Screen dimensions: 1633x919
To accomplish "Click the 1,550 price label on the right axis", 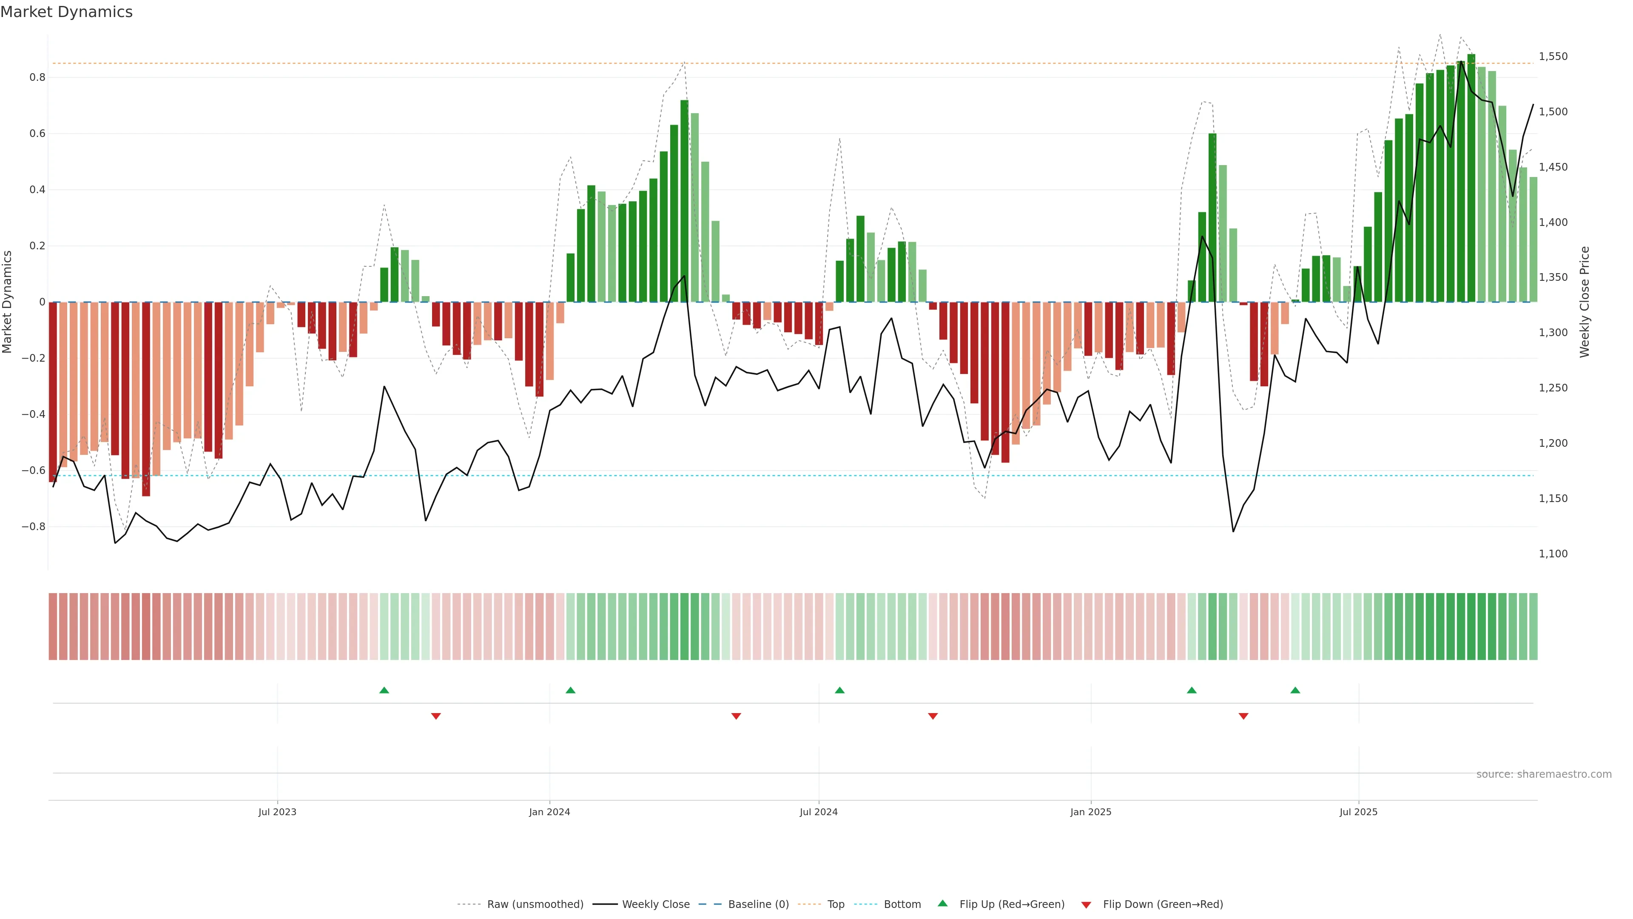I will coord(1553,57).
